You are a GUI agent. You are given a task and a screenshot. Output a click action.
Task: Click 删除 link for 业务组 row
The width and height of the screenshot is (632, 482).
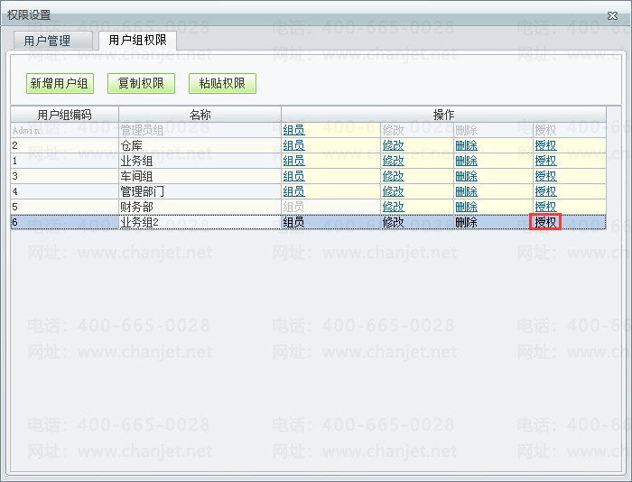(x=466, y=161)
